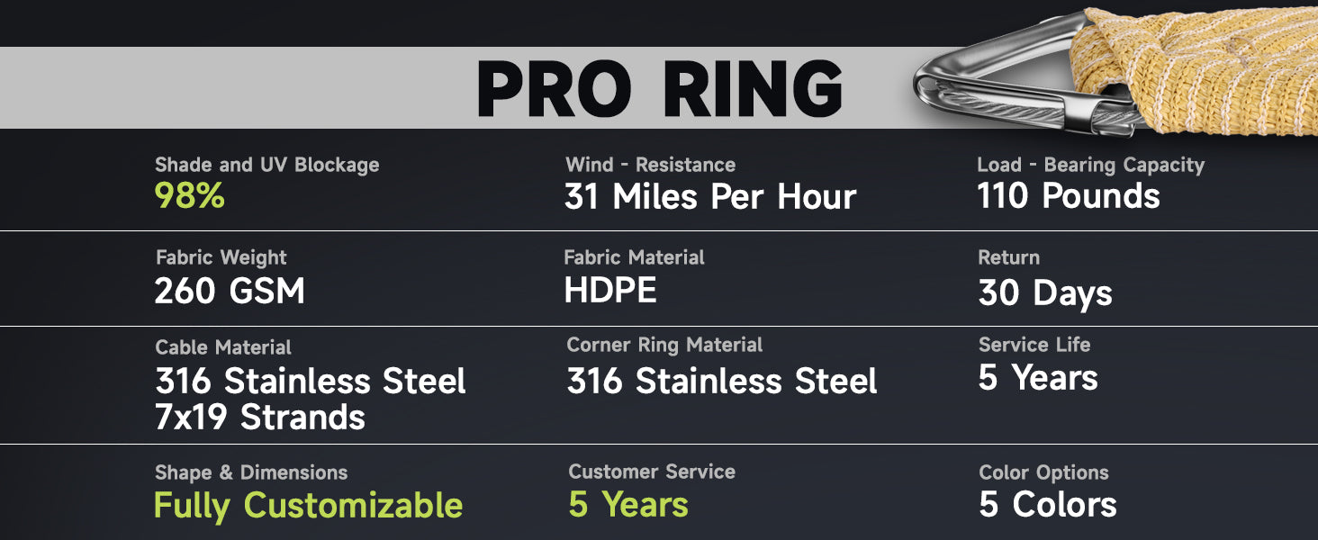This screenshot has height=540, width=1318.
Task: Click the Shade and UV Blockage label
Action: 266,165
